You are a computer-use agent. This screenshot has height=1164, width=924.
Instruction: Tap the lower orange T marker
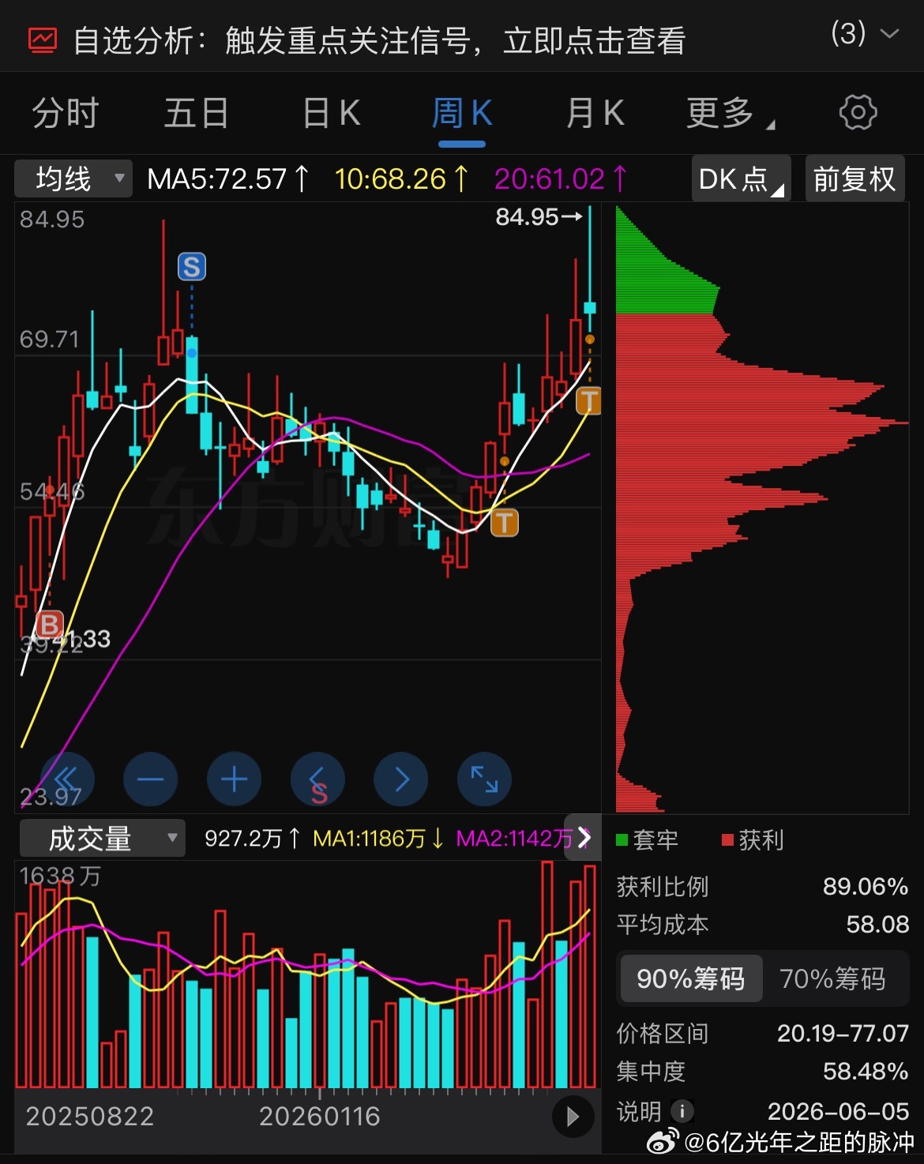[x=505, y=522]
